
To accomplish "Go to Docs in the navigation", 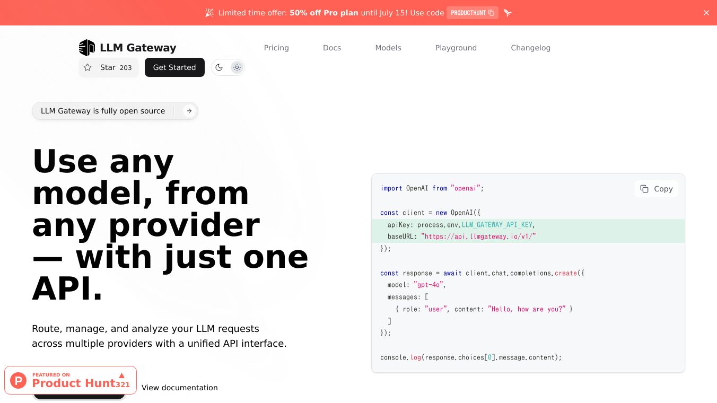I will (x=332, y=48).
